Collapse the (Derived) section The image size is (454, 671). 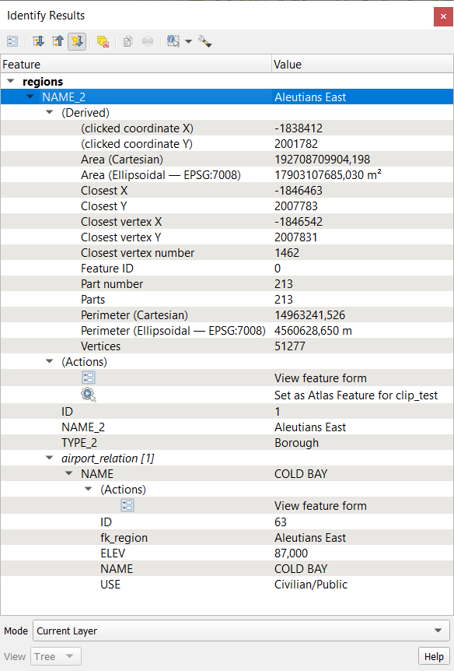[x=50, y=113]
